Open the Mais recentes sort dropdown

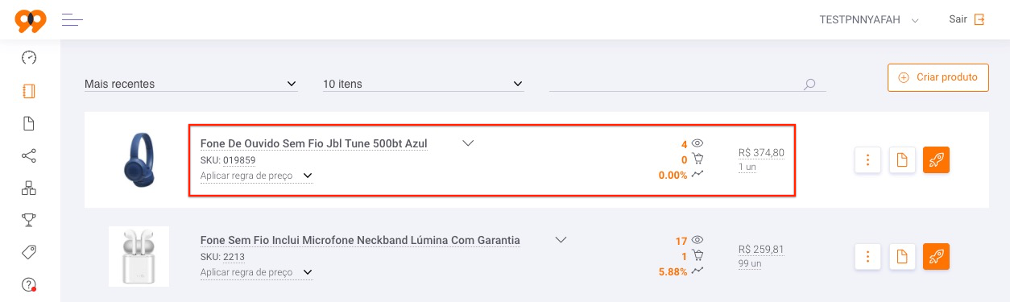(x=191, y=84)
